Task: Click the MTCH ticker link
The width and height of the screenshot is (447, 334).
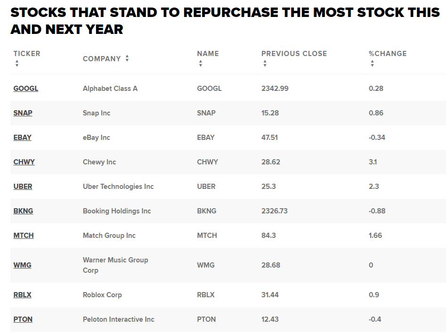Action: click(24, 236)
